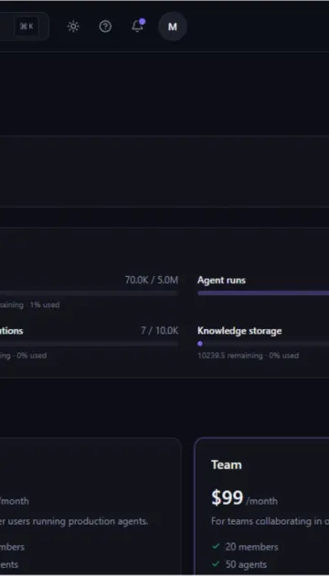The width and height of the screenshot is (329, 576).
Task: Click the 1% used text
Action: coord(45,304)
